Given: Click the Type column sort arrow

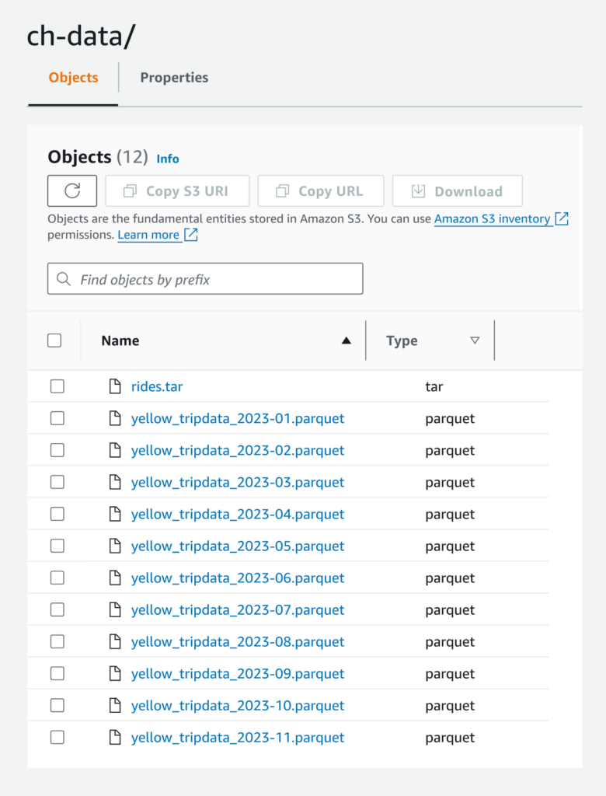Looking at the screenshot, I should tap(475, 340).
